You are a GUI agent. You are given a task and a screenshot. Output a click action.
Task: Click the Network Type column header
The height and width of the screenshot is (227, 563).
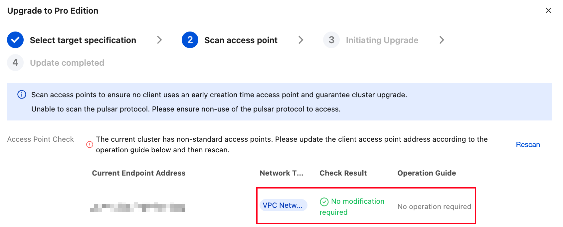[281, 173]
